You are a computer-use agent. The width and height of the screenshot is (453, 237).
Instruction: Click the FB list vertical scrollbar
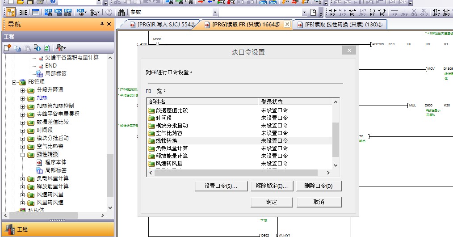click(336, 139)
